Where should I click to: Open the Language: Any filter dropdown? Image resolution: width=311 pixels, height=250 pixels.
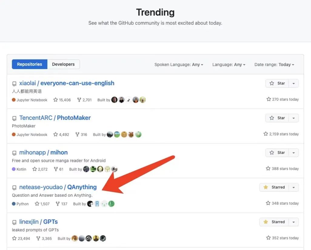[x=229, y=65]
